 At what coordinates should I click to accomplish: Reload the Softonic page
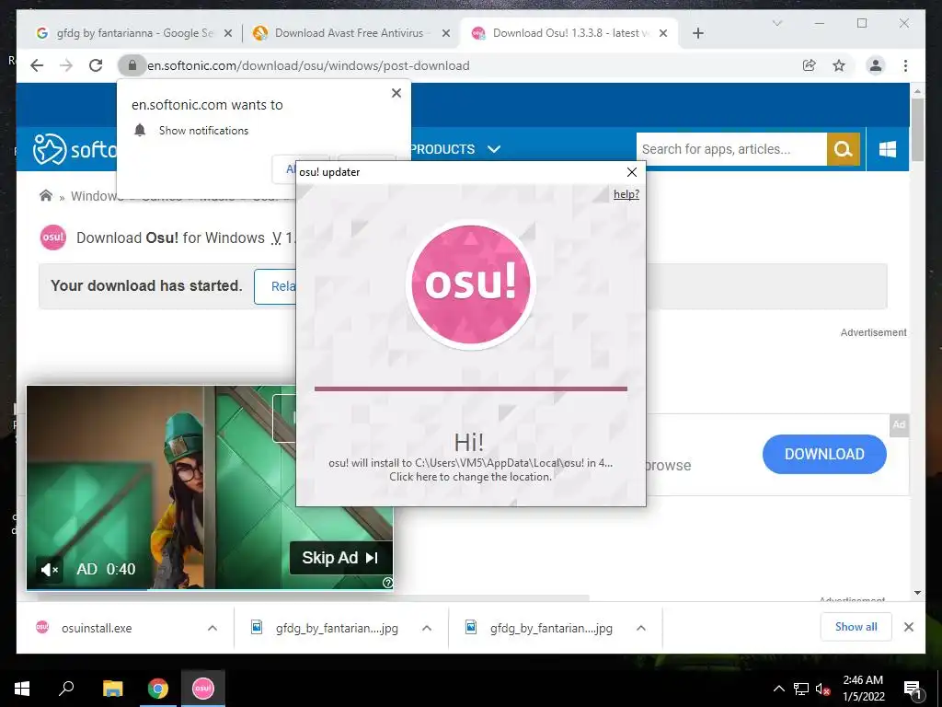(x=96, y=65)
